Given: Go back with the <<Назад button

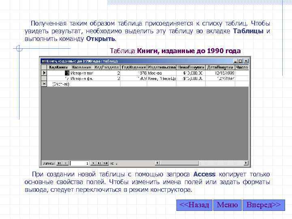Looking at the screenshot, I should click(x=194, y=205).
